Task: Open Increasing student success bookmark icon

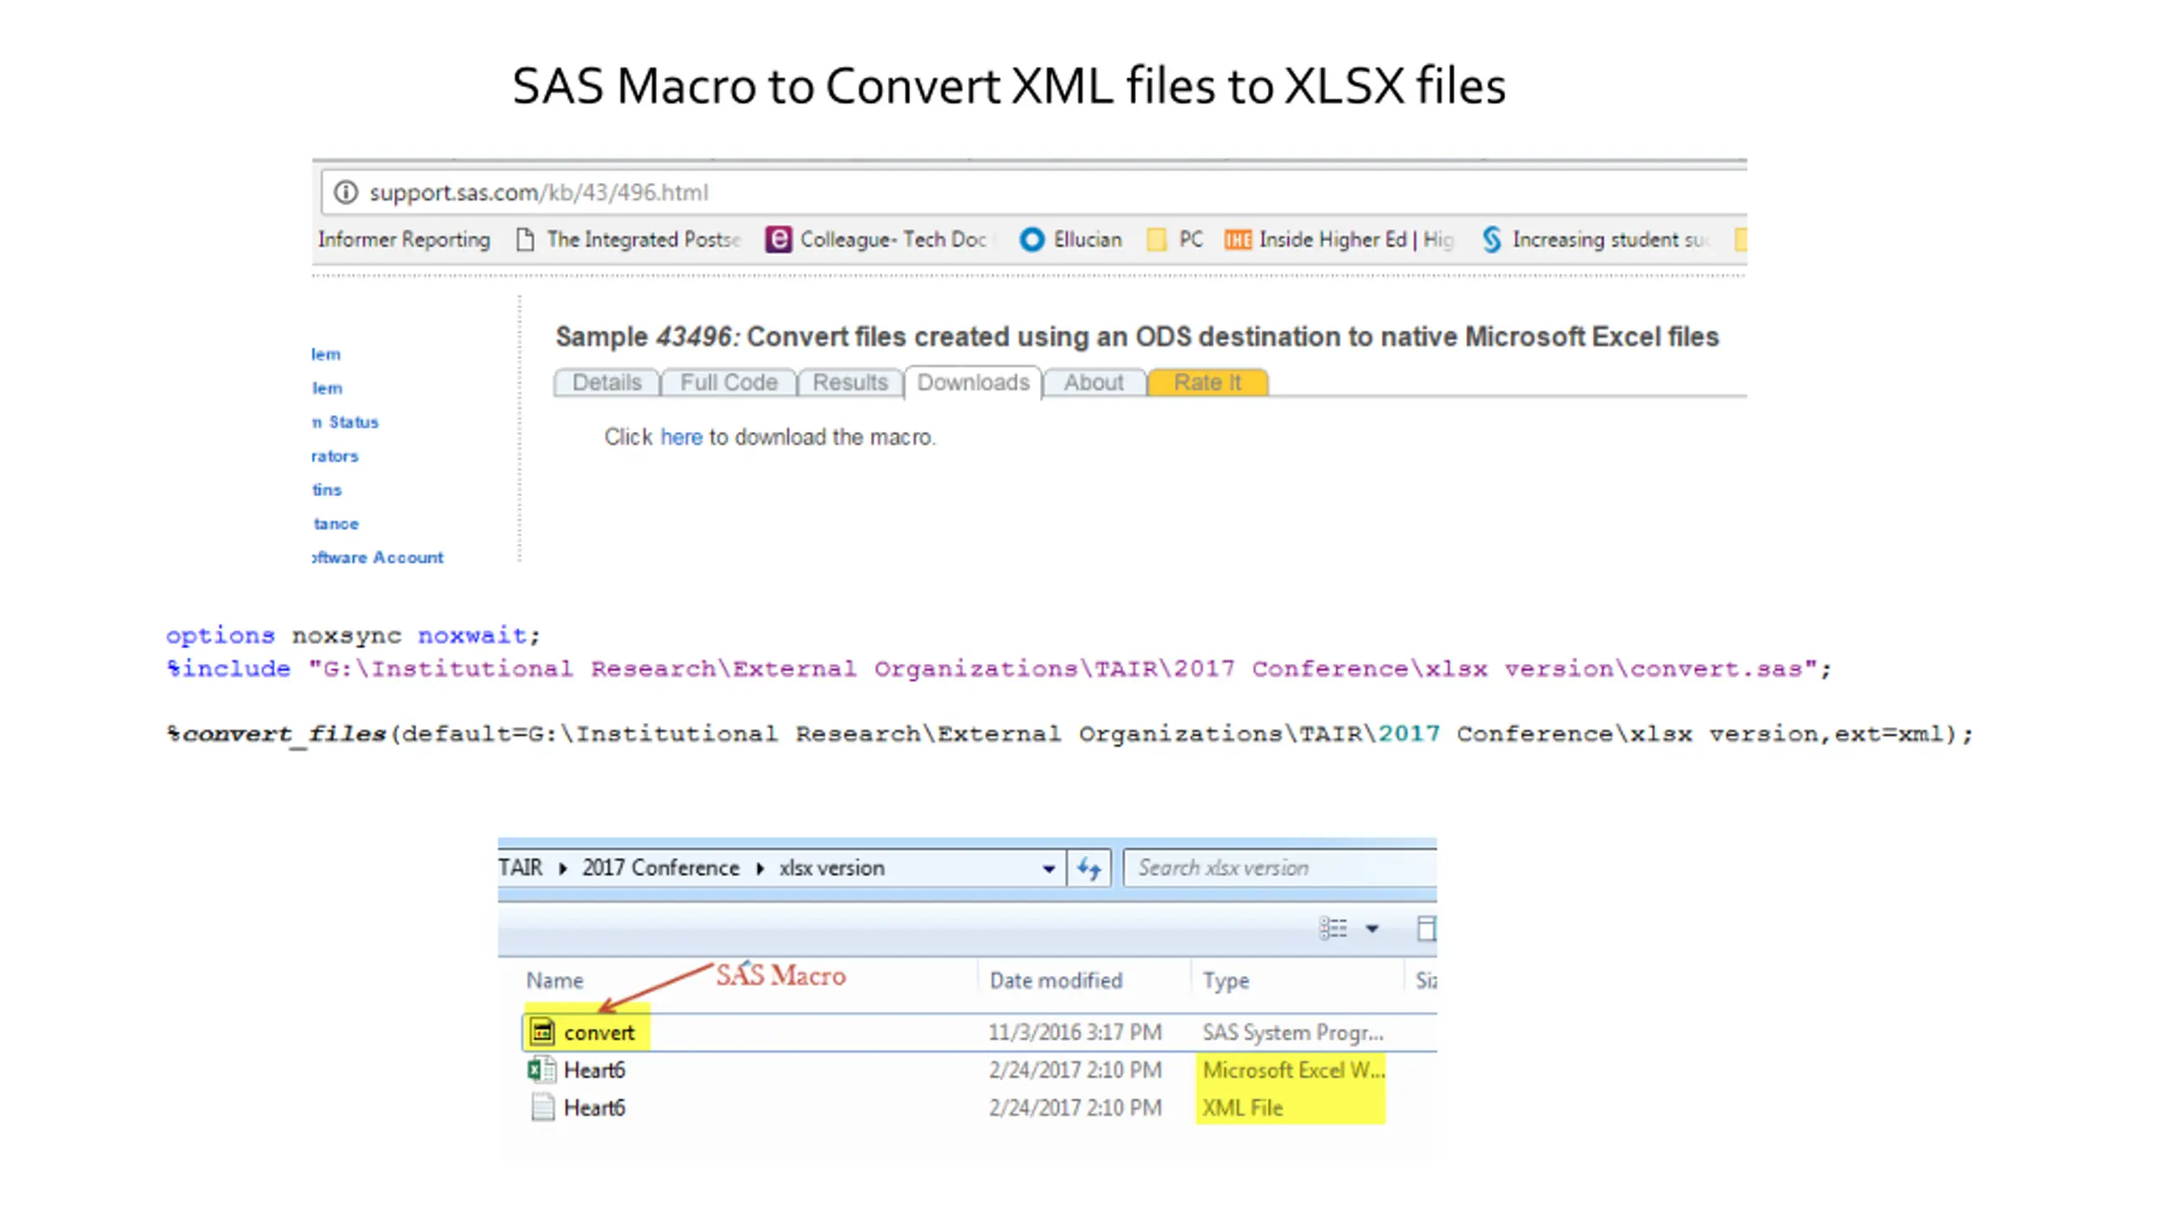Action: pos(1492,240)
